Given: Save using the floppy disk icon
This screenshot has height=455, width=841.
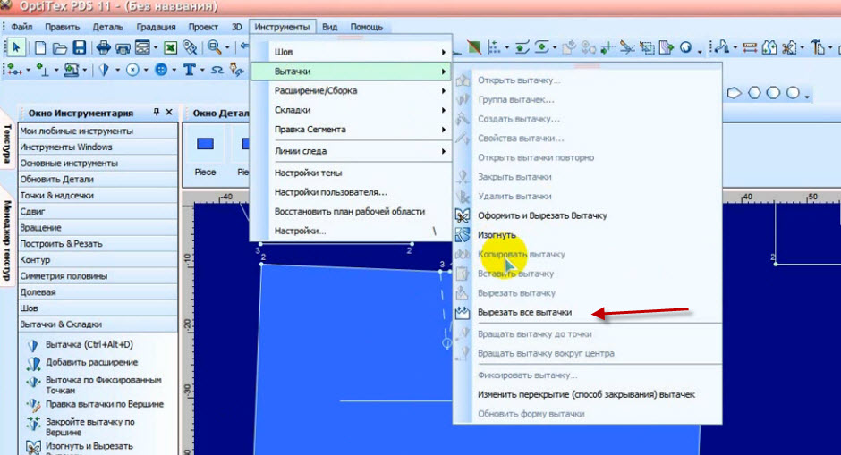Looking at the screenshot, I should [x=80, y=47].
